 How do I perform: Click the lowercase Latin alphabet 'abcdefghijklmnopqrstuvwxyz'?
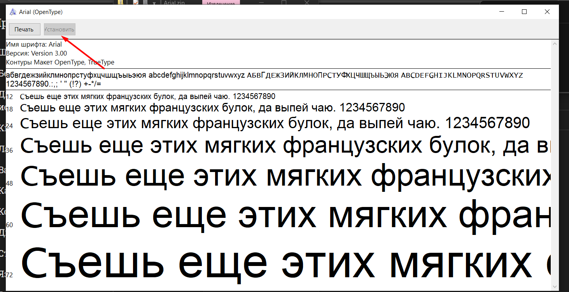click(x=197, y=75)
